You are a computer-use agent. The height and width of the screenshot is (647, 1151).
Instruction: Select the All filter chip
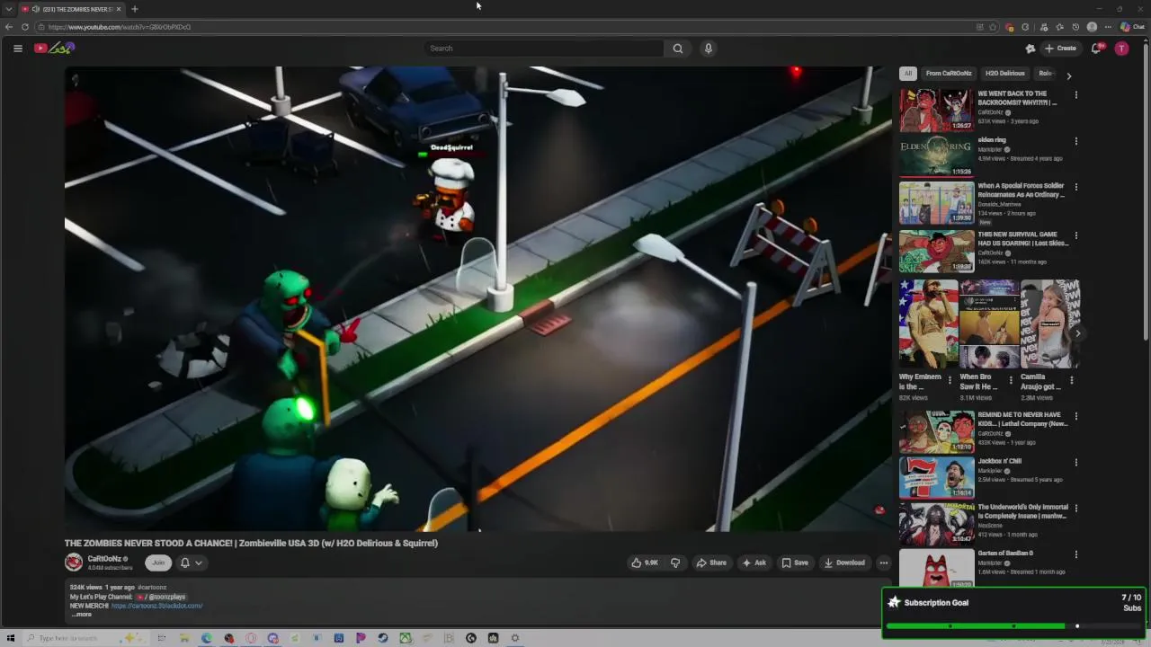(x=908, y=74)
